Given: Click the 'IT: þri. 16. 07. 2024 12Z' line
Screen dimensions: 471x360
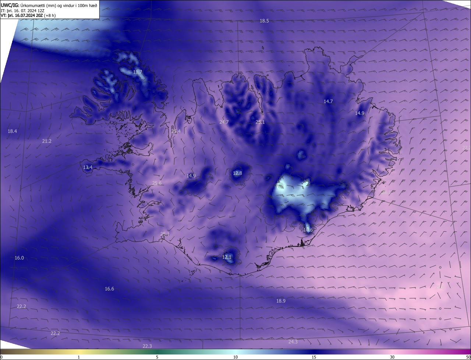Looking at the screenshot, I should point(22,10).
